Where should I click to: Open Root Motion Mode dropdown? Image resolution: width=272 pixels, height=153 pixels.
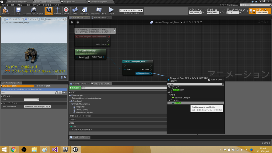(x=37, y=107)
